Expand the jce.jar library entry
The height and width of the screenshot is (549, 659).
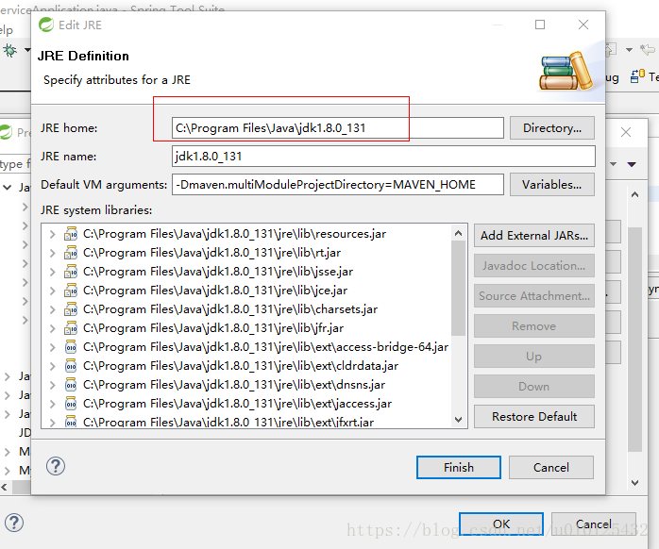coord(52,291)
